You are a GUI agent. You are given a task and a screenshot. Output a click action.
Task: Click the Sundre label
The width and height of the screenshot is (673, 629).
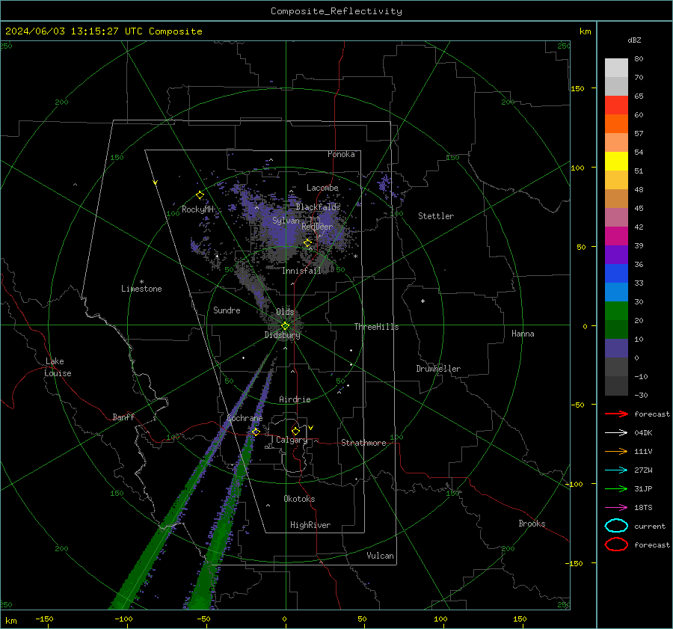pos(227,310)
